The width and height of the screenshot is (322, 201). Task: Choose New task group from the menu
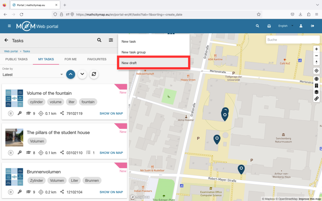(x=134, y=52)
